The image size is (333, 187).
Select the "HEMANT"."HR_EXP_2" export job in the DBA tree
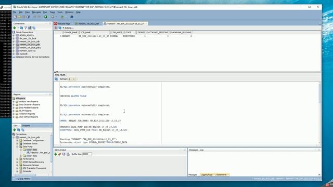click(x=40, y=153)
